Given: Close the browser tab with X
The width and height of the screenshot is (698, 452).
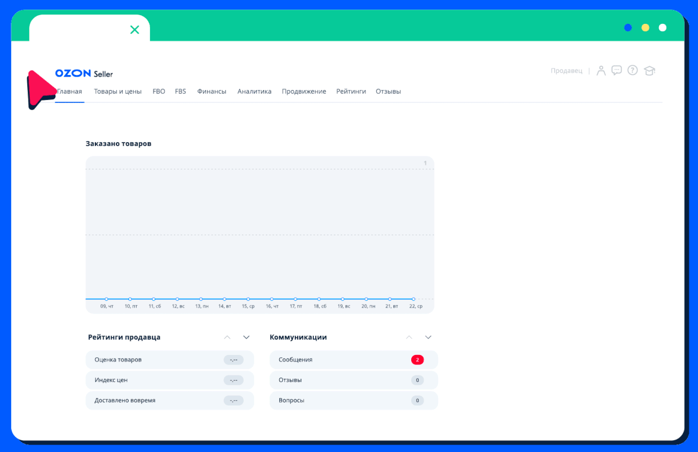Looking at the screenshot, I should click(x=134, y=30).
